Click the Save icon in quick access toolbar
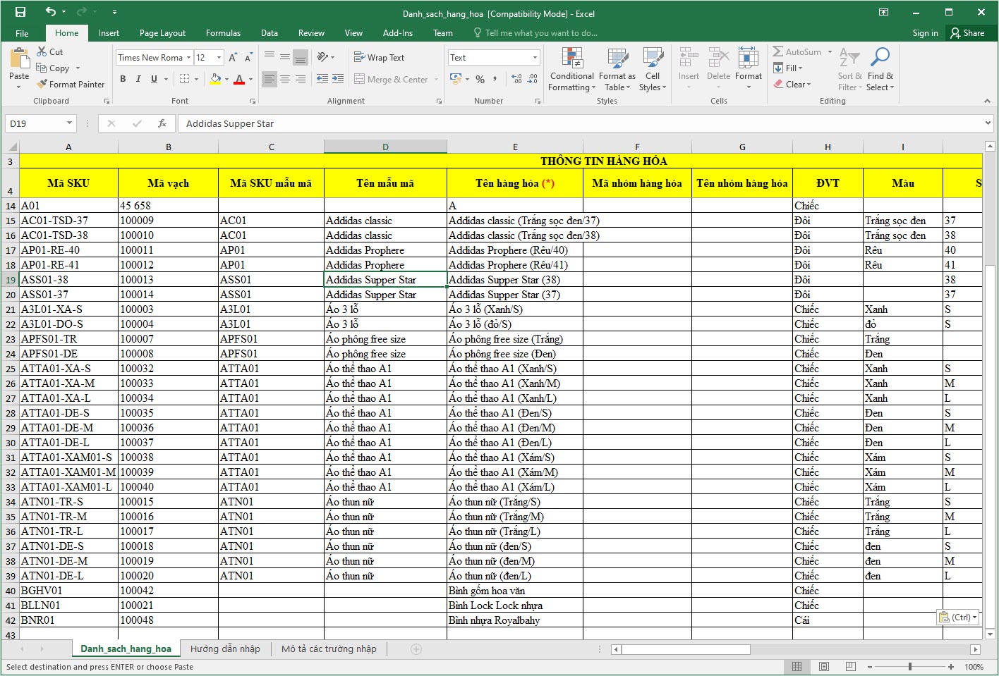Image resolution: width=999 pixels, height=676 pixels. click(x=20, y=12)
